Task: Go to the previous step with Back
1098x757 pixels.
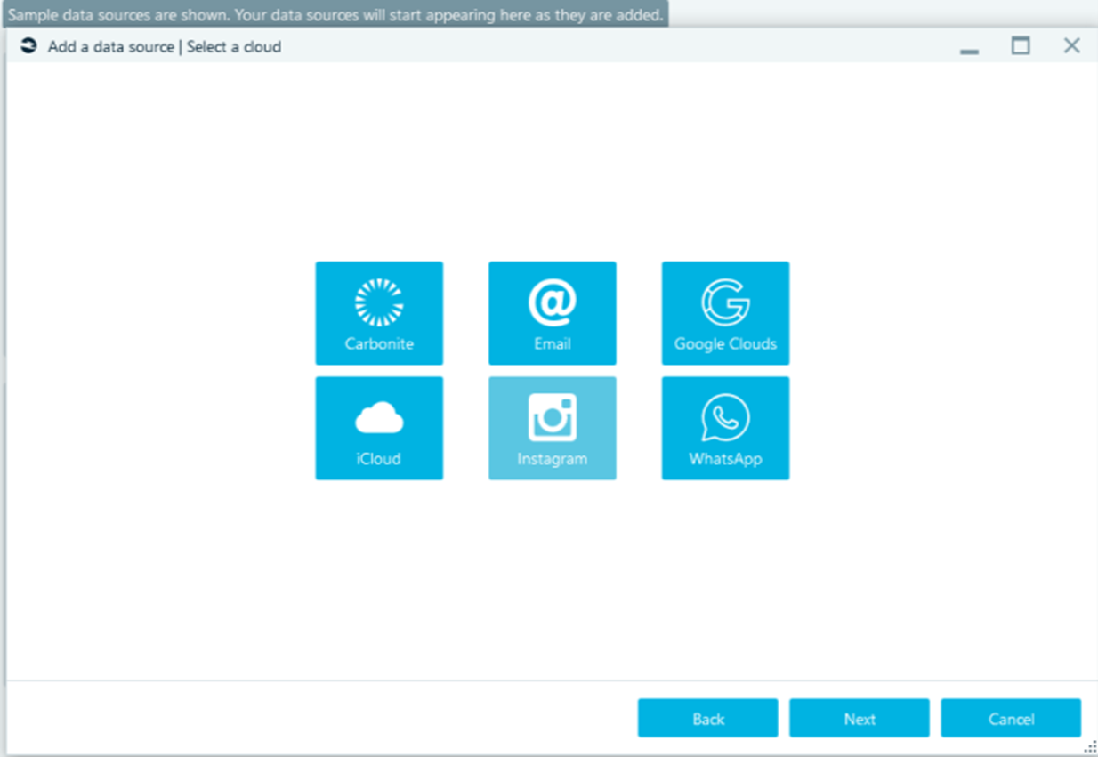Action: point(708,718)
